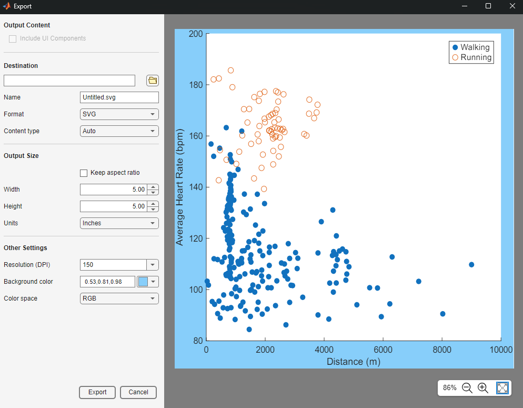Decrease Height using the down stepper arrow
This screenshot has height=408, width=523.
tap(153, 209)
